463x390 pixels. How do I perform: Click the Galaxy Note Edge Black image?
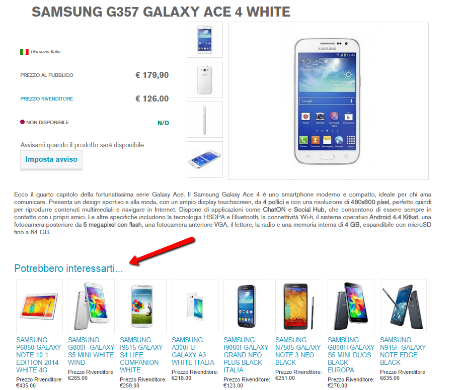pos(403,307)
